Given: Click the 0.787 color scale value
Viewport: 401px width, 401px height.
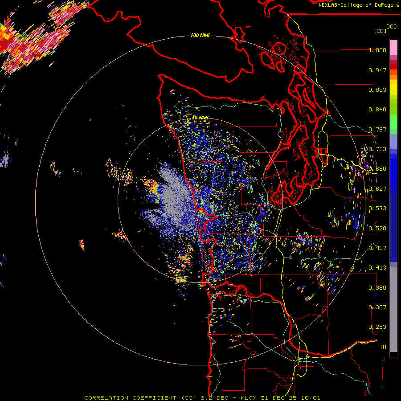Looking at the screenshot, I should click(x=377, y=129).
